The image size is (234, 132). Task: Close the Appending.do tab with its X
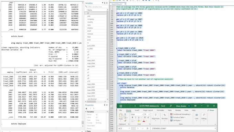(x=125, y=4)
